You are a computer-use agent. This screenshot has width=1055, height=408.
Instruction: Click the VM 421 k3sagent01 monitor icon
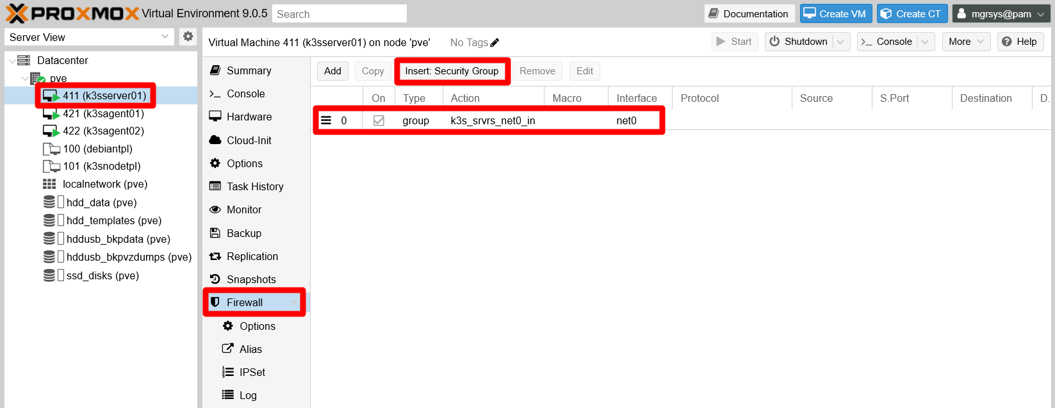tap(51, 113)
